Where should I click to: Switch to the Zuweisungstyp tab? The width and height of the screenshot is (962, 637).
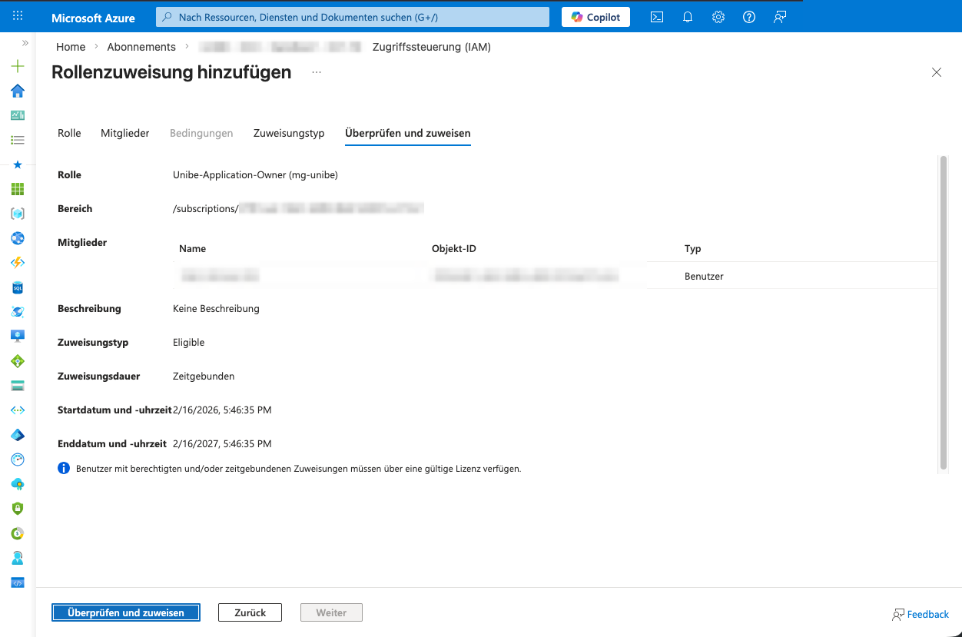coord(288,133)
